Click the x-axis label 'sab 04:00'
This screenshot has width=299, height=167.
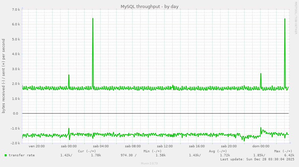click(101, 146)
